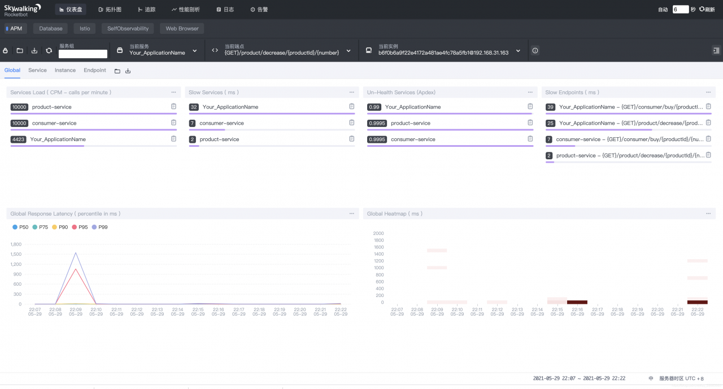Open the 当前端点 endpoint dropdown
723x389 pixels.
[349, 51]
